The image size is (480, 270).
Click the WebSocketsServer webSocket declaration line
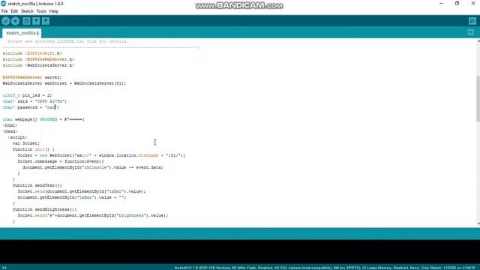point(64,83)
